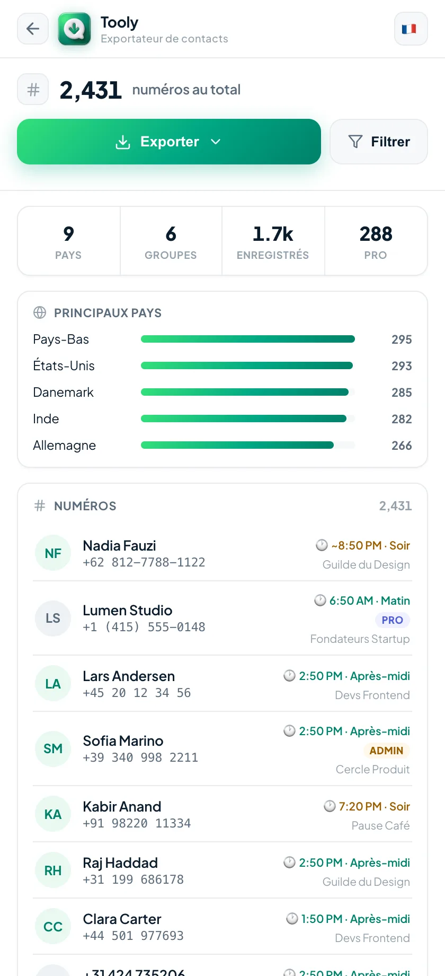Change language via the French flag
The height and width of the screenshot is (976, 445).
[411, 29]
